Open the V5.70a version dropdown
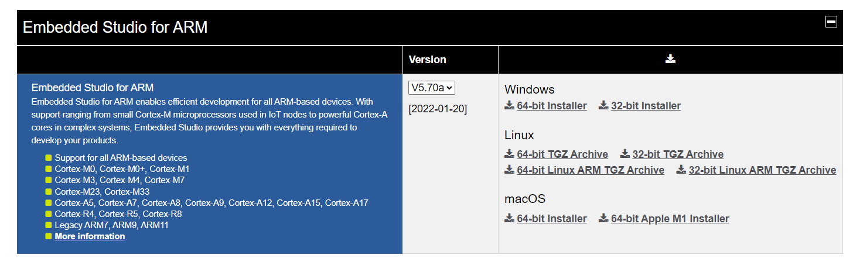This screenshot has height=262, width=853. (432, 88)
